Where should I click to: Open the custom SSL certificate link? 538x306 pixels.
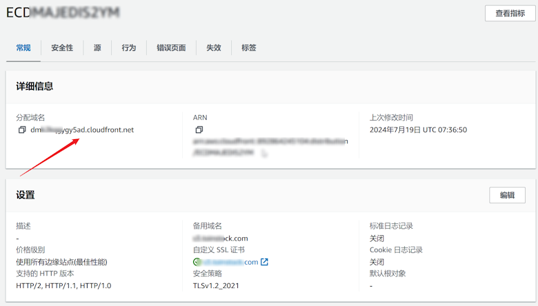tap(229, 262)
